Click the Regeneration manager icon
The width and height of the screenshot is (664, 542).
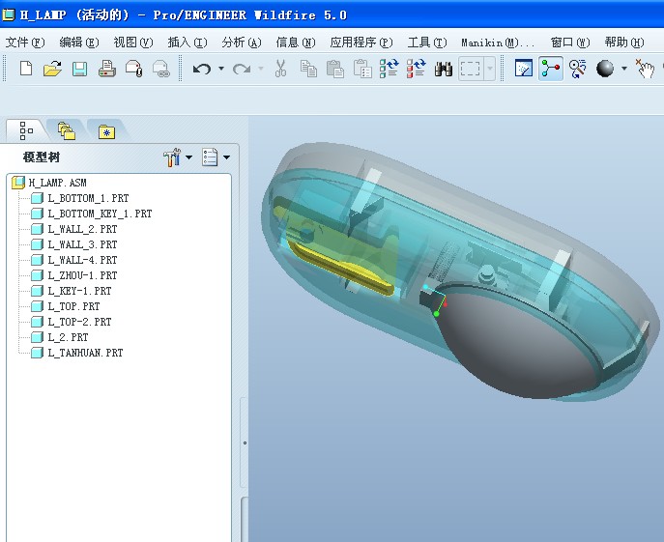coord(416,69)
